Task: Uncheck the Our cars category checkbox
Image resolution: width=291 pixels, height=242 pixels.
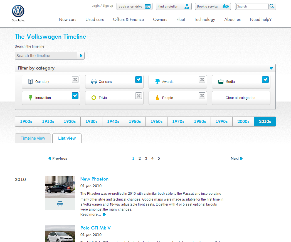Action: click(139, 80)
